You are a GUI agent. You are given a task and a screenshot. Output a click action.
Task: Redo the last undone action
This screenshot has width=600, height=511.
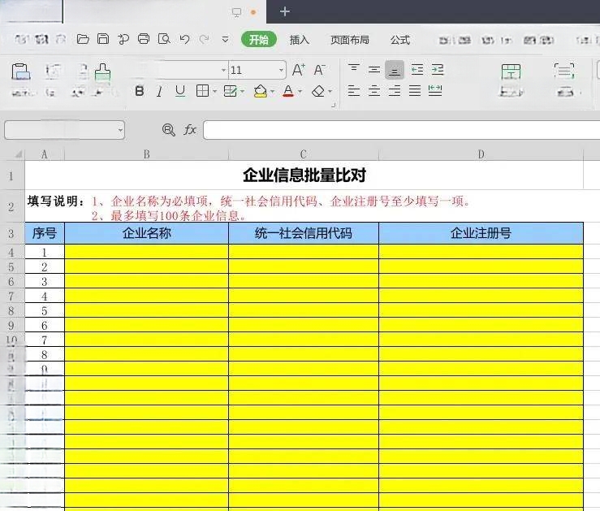[x=205, y=39]
